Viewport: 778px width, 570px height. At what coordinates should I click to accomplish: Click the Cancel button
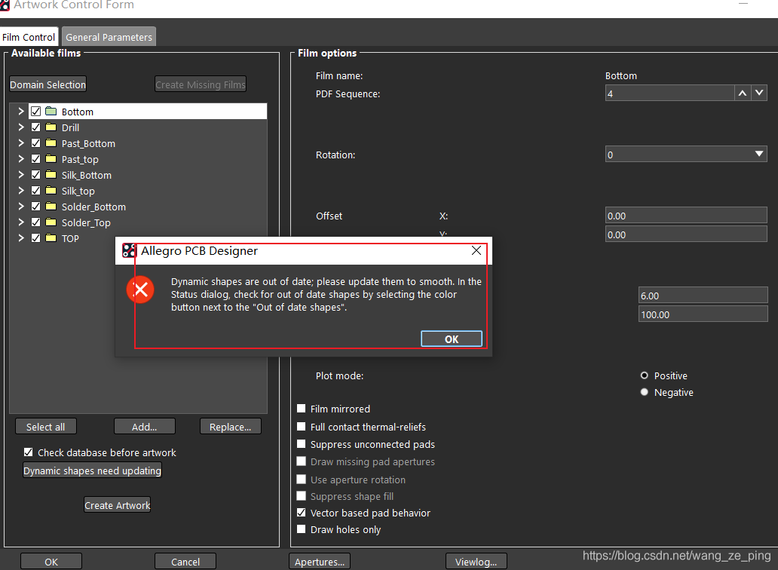185,562
